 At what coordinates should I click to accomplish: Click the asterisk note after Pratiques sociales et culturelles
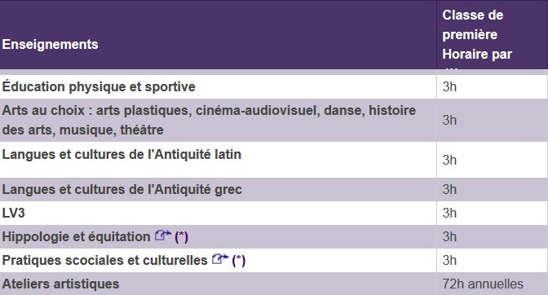(x=239, y=261)
